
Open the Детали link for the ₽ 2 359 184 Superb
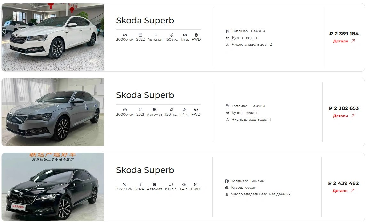(x=341, y=41)
